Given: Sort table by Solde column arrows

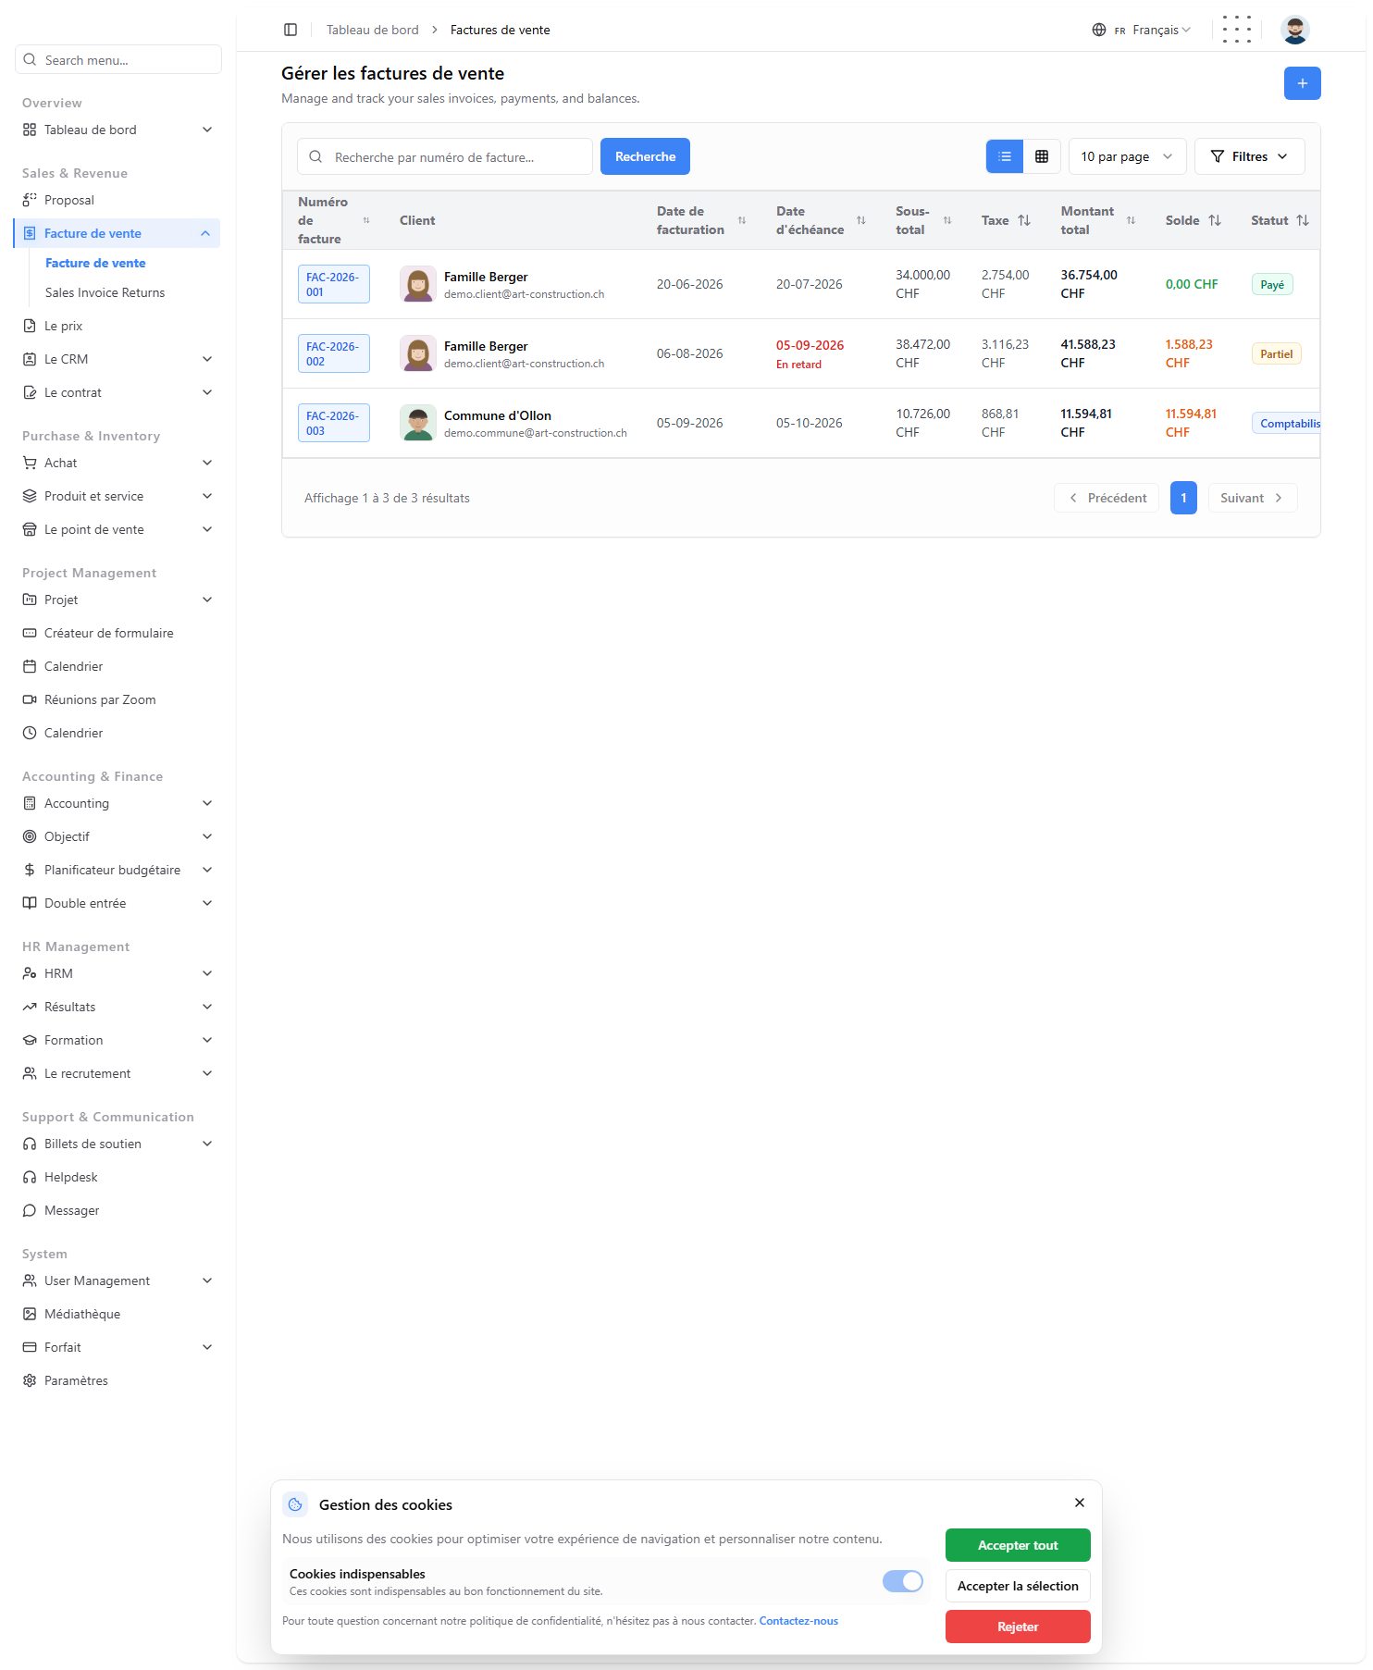Looking at the screenshot, I should (1215, 220).
